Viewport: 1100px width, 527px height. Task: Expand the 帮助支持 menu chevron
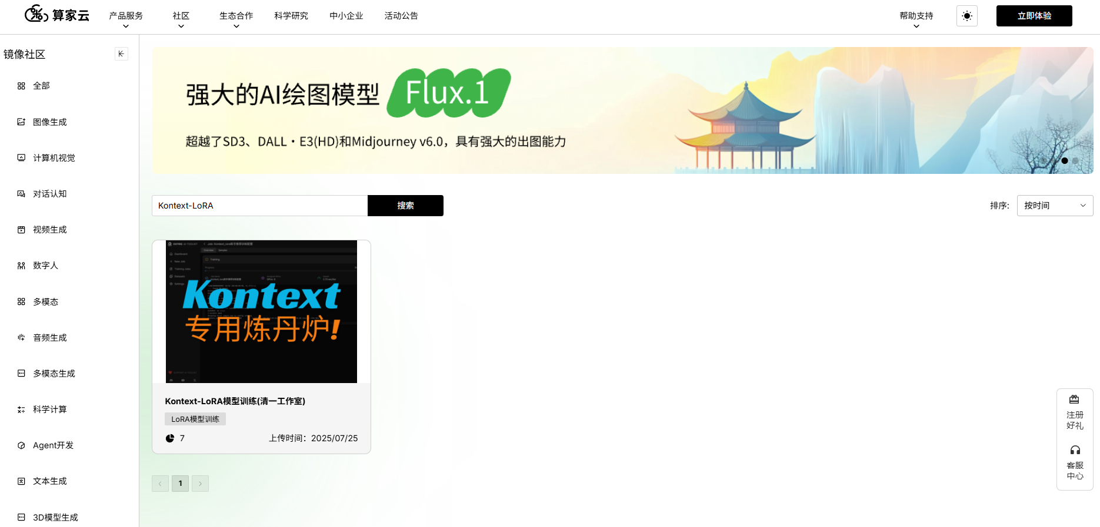[x=916, y=26]
